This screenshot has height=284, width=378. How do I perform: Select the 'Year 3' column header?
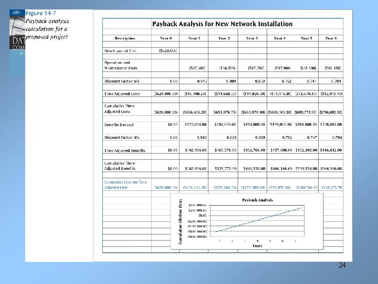(x=252, y=38)
